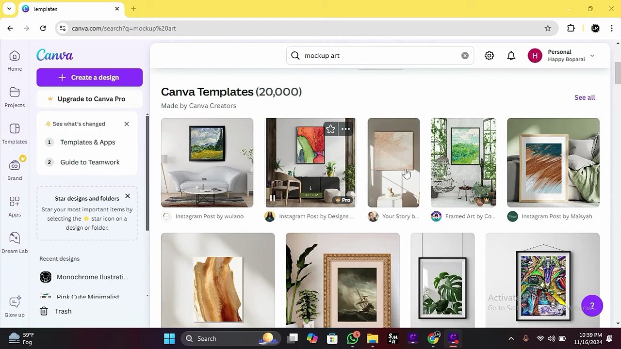This screenshot has width=621, height=349.
Task: Open the Windows Start menu
Action: coord(169,338)
